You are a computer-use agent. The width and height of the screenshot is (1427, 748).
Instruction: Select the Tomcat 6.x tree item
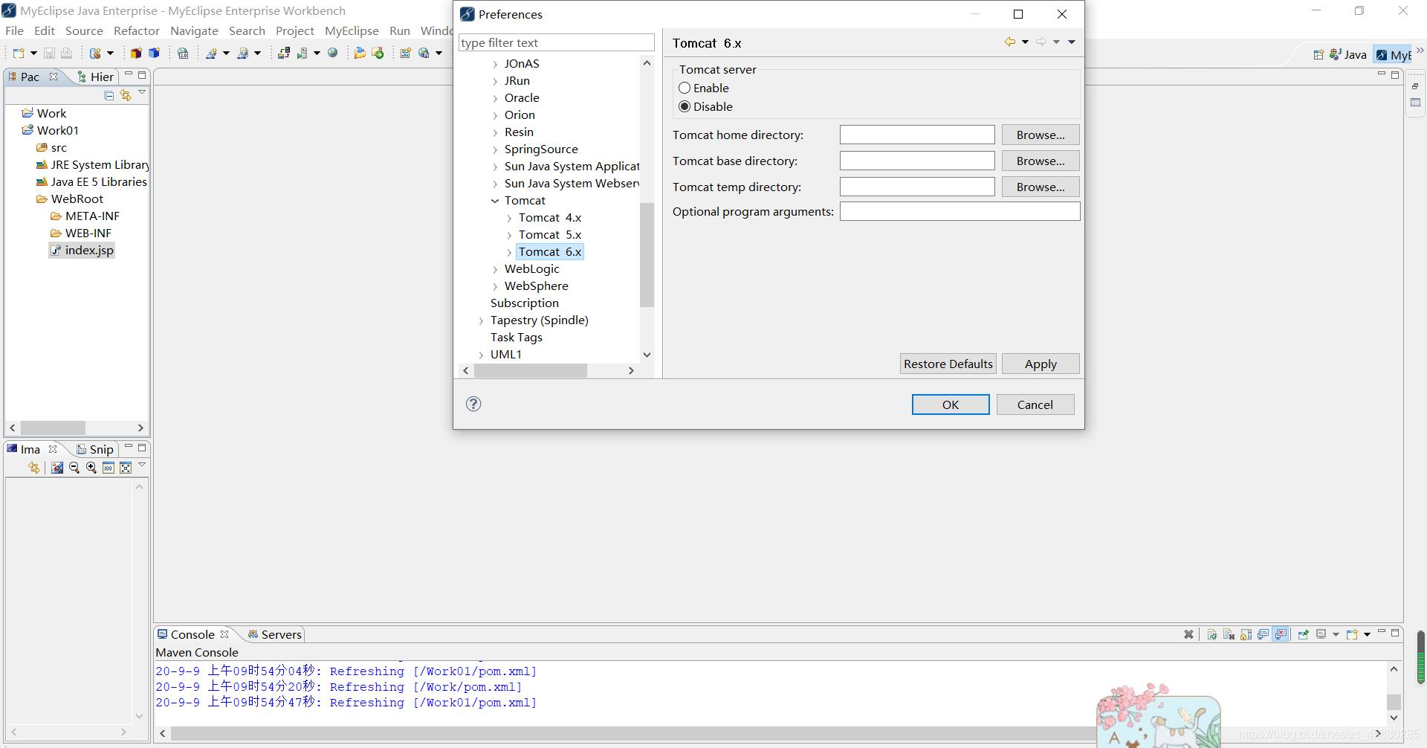click(550, 252)
